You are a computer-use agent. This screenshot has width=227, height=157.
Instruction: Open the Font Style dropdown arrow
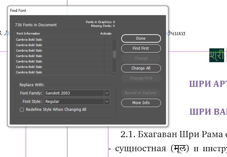pyautogui.click(x=107, y=102)
